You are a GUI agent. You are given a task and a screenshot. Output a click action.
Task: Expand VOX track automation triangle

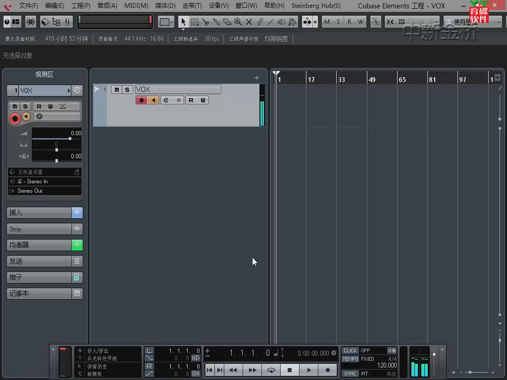pyautogui.click(x=97, y=89)
